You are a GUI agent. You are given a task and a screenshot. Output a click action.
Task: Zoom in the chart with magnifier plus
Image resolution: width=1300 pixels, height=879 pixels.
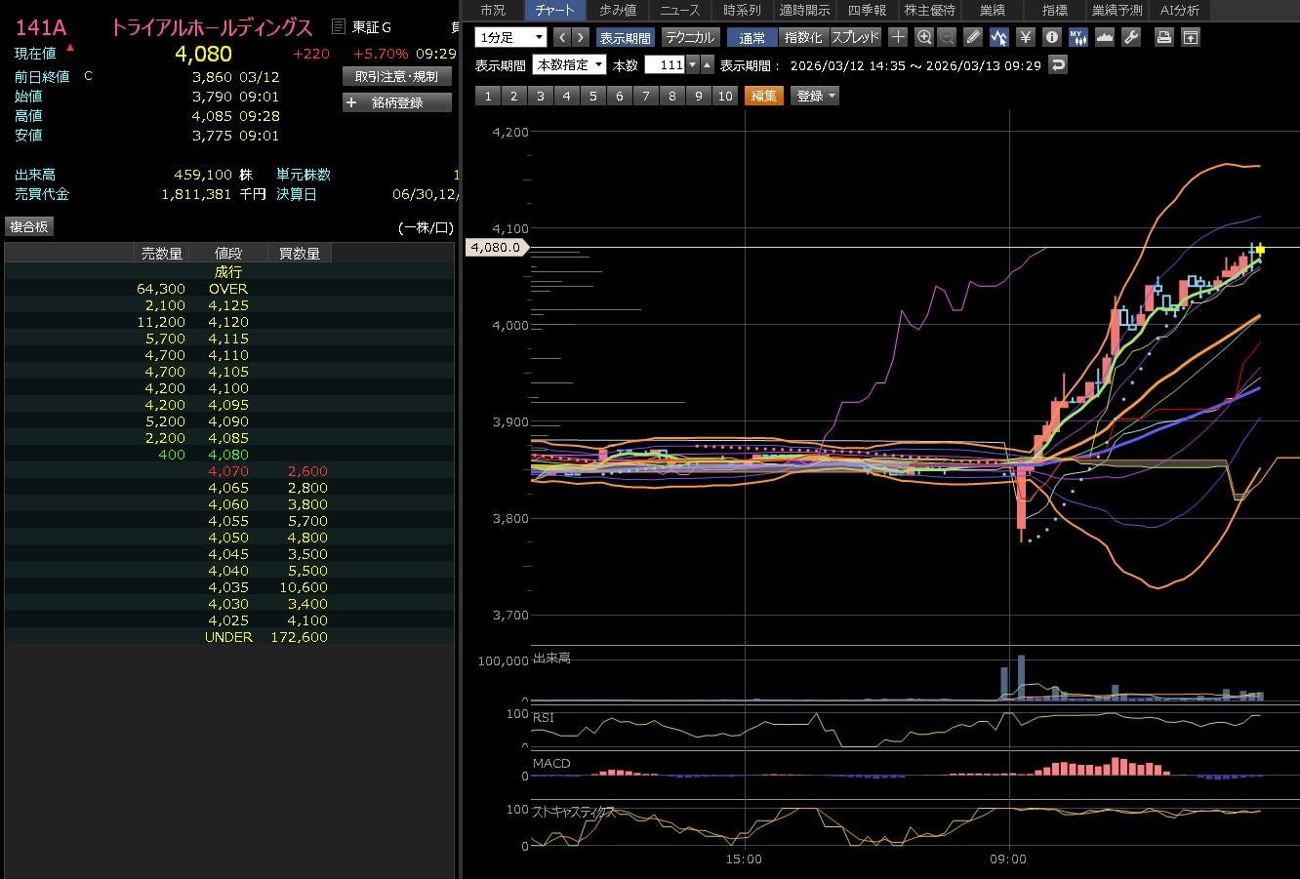(924, 37)
